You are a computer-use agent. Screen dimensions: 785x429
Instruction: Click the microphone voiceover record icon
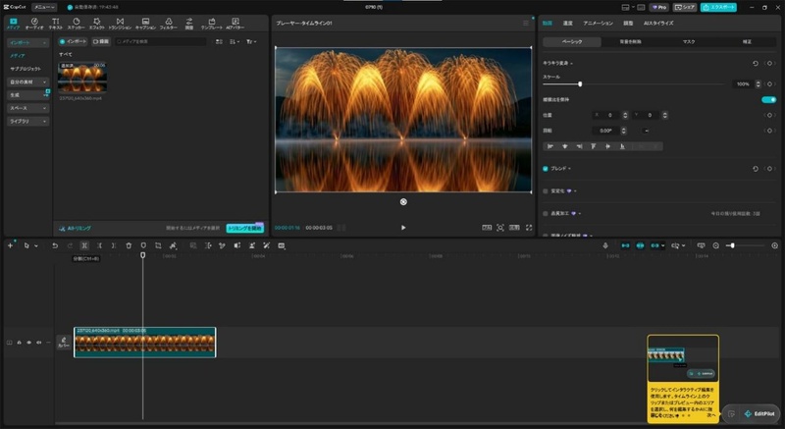click(605, 245)
